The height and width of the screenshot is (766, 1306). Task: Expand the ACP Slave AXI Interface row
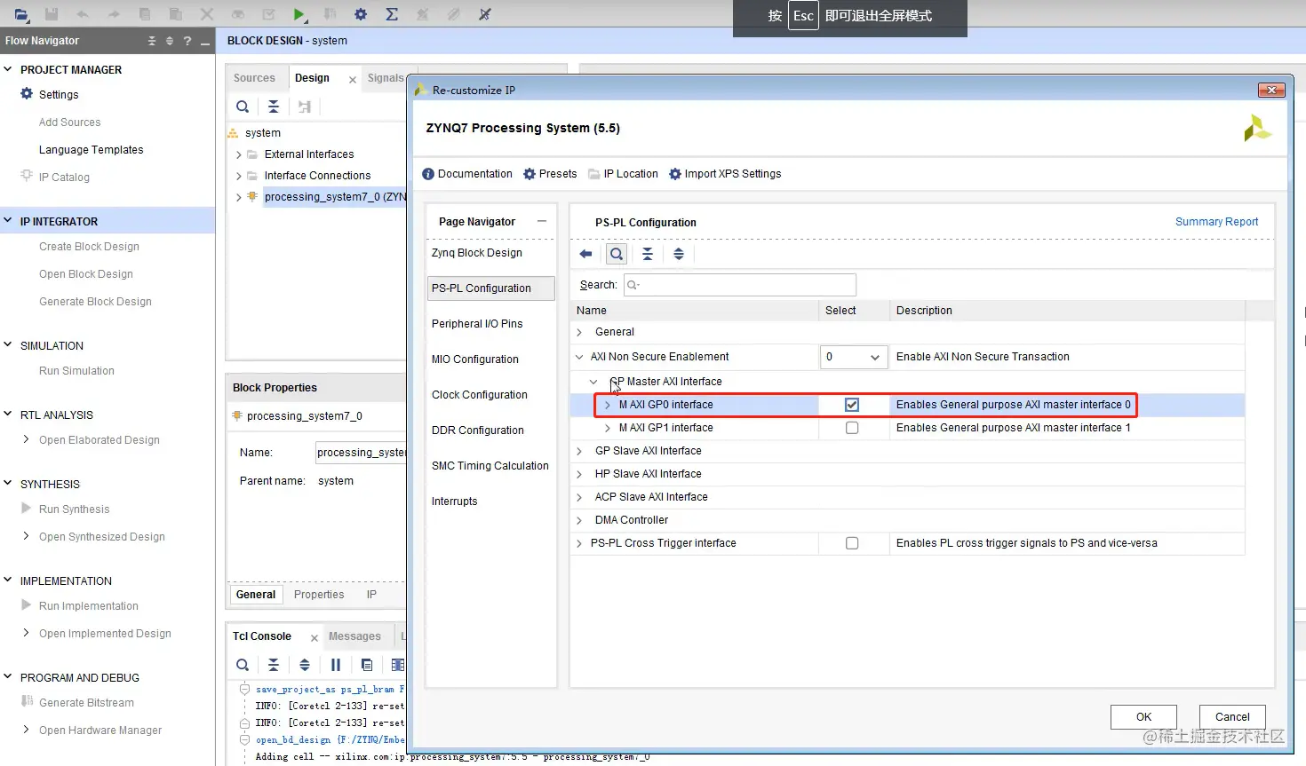tap(579, 497)
